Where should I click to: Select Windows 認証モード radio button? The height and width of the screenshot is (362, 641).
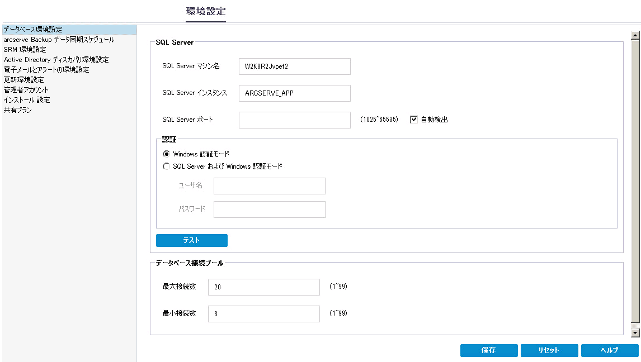pyautogui.click(x=166, y=154)
